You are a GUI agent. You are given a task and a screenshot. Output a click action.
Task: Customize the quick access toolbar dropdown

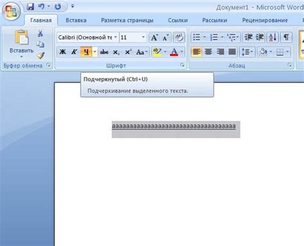coord(72,6)
